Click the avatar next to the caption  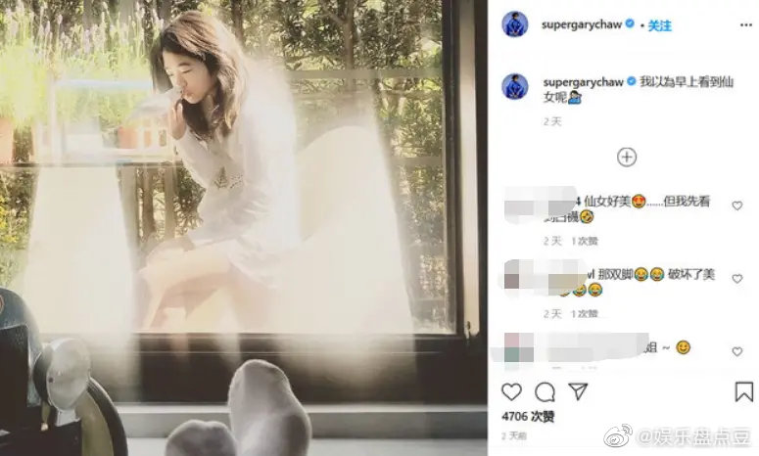click(x=514, y=86)
